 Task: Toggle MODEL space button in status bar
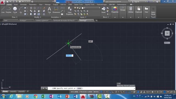(x=96, y=92)
